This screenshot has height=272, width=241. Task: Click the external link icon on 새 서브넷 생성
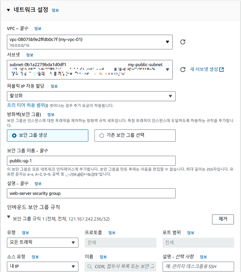222,69
